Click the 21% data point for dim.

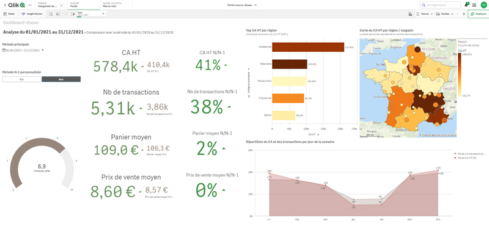438,170
